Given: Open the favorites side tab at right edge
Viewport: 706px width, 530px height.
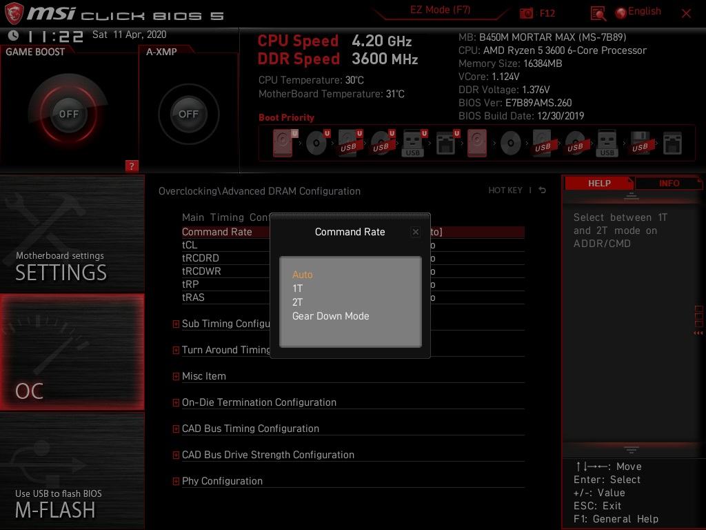Looking at the screenshot, I should pos(698,320).
